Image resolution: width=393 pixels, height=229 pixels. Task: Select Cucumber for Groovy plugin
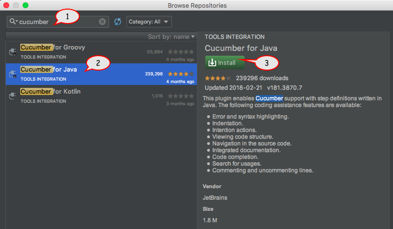pos(101,52)
